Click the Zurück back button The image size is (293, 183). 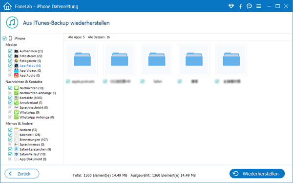pyautogui.click(x=22, y=174)
